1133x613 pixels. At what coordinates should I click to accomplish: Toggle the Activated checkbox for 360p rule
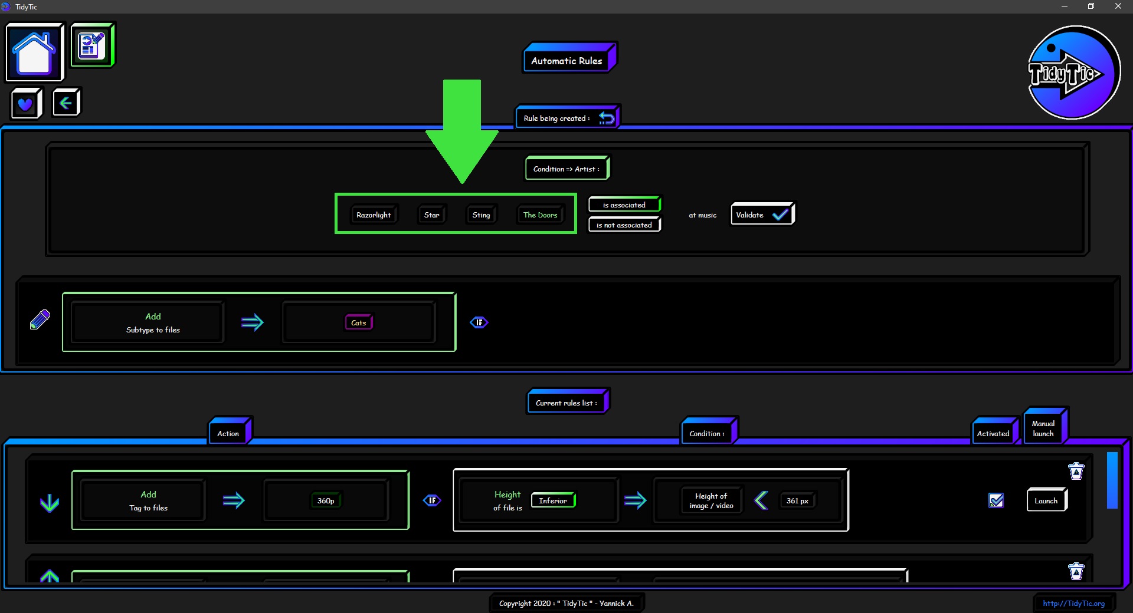(x=996, y=500)
